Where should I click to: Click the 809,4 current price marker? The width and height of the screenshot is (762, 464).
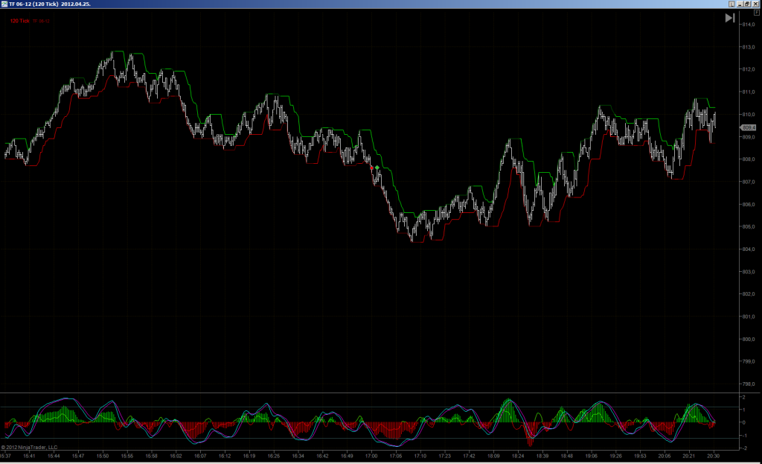click(748, 127)
